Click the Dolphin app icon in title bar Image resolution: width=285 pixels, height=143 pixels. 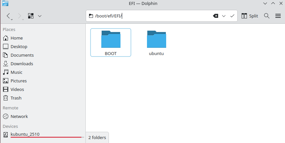(x=5, y=3)
